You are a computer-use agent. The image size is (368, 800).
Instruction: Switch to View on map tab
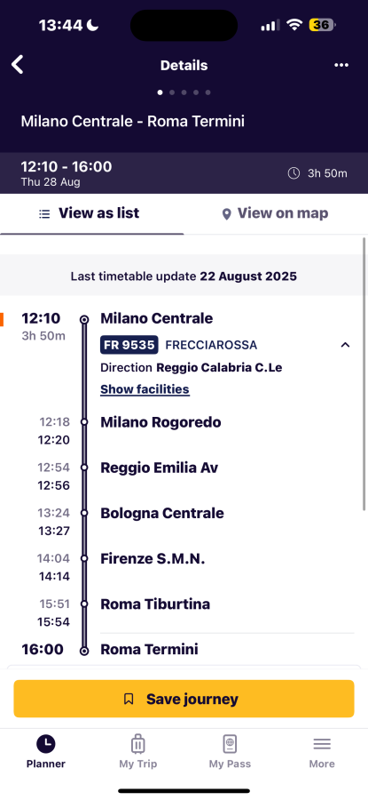pyautogui.click(x=276, y=213)
